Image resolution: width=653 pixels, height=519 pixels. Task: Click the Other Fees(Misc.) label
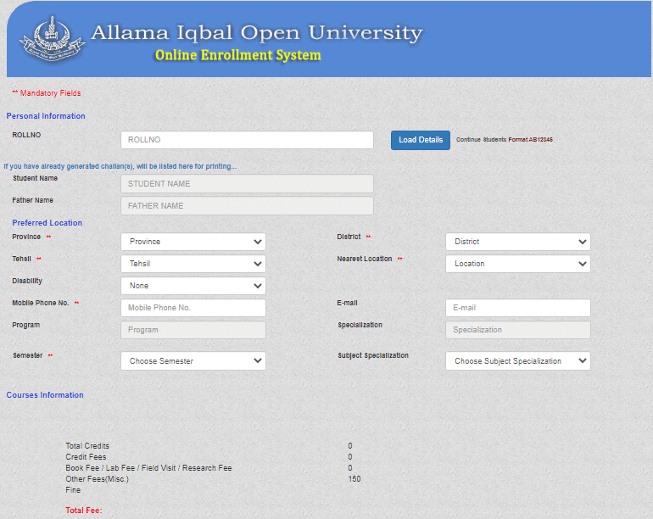pos(97,479)
